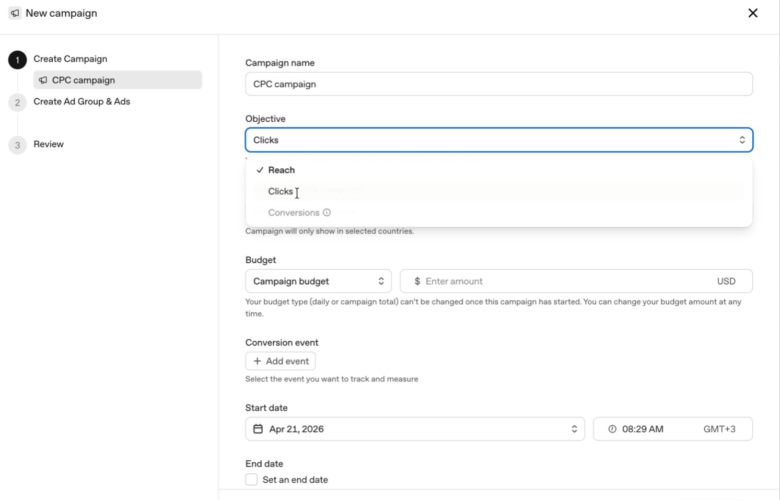Viewport: 780px width, 500px height.
Task: Click the dollar sign icon in budget amount field
Action: [x=417, y=281]
